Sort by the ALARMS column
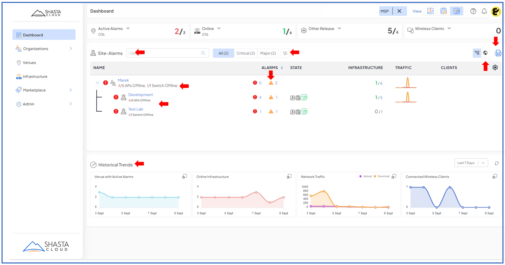The image size is (505, 265). [x=273, y=68]
